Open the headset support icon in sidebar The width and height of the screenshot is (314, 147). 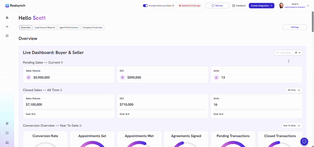(7, 143)
